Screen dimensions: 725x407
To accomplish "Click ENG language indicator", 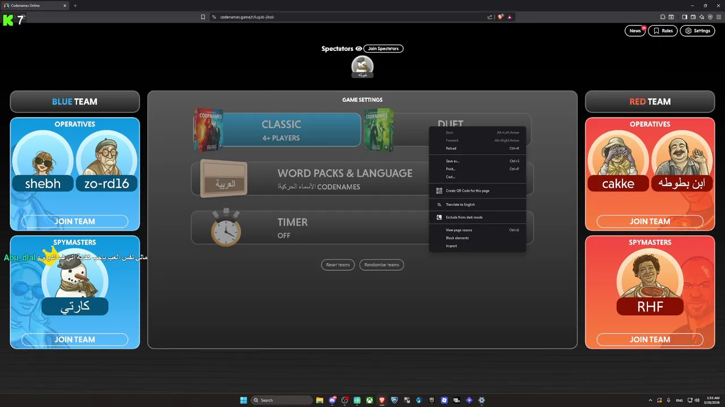I will click(x=679, y=400).
